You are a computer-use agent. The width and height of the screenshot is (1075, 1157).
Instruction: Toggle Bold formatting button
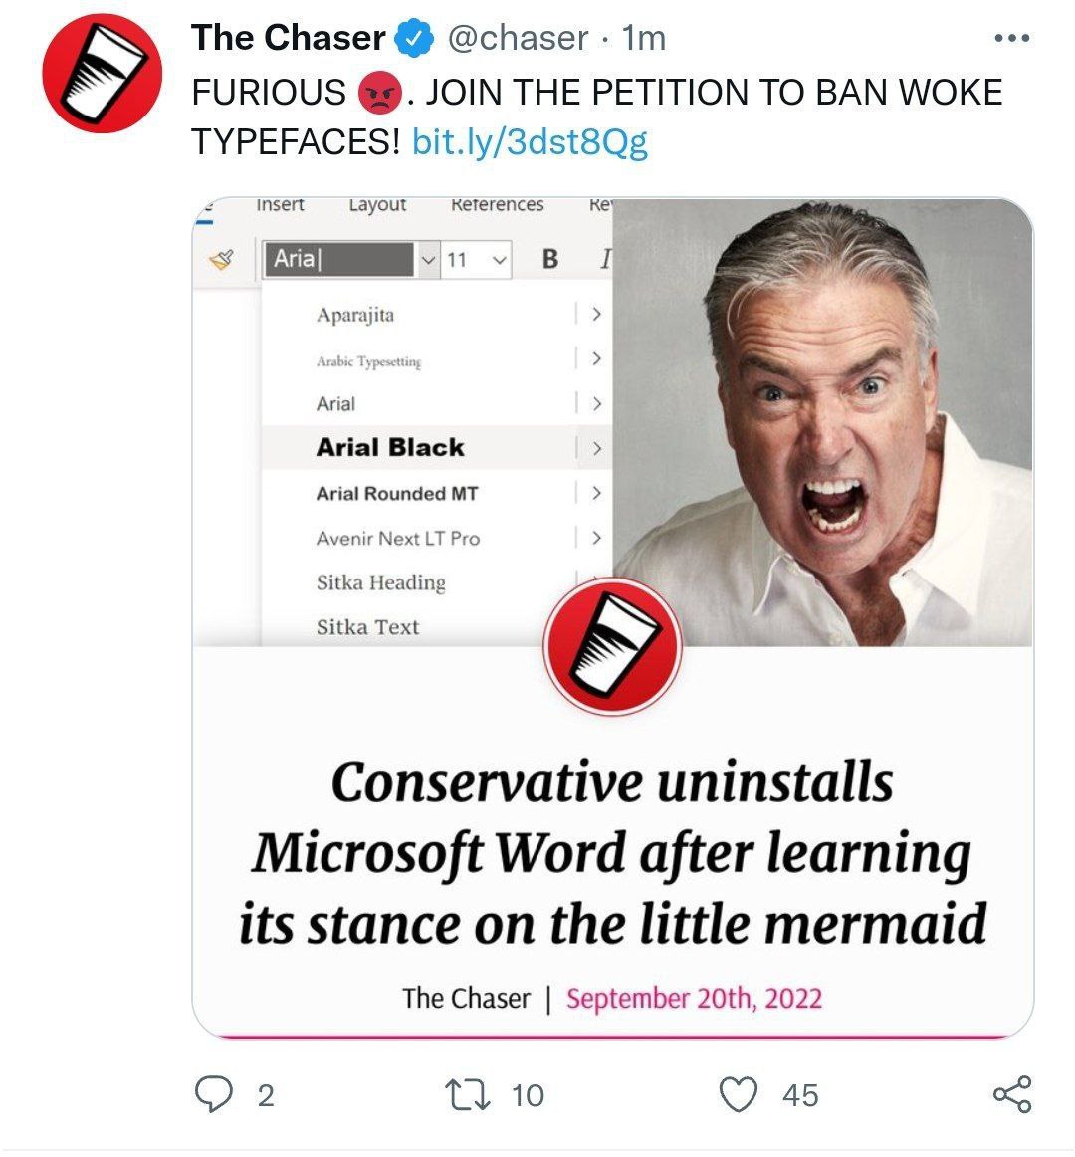pos(549,259)
